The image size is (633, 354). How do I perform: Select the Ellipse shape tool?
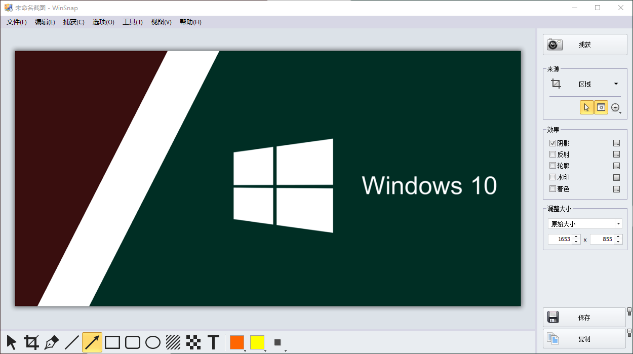[153, 342]
